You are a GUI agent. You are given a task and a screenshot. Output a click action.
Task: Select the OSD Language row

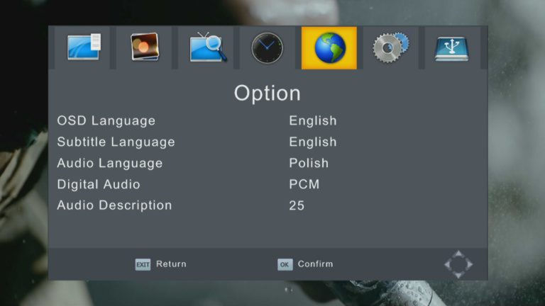pyautogui.click(x=268, y=120)
